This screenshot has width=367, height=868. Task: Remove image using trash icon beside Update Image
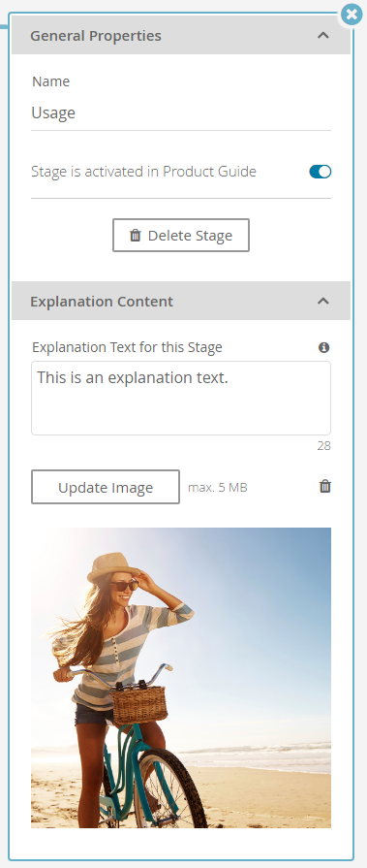pos(325,487)
